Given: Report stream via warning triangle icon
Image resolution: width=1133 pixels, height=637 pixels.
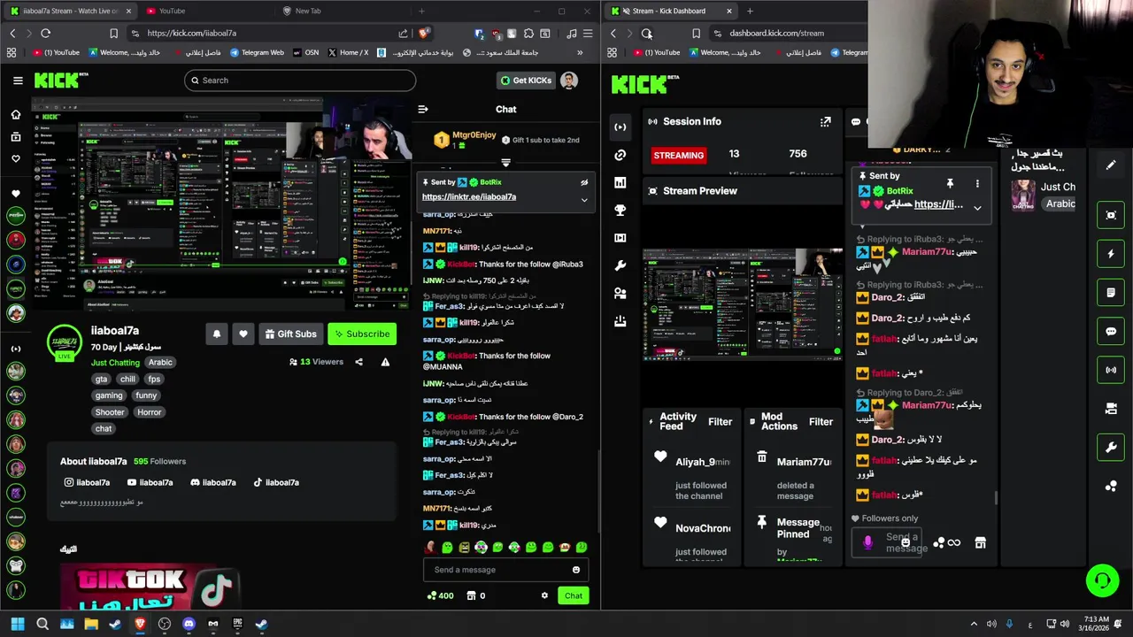Looking at the screenshot, I should (385, 362).
